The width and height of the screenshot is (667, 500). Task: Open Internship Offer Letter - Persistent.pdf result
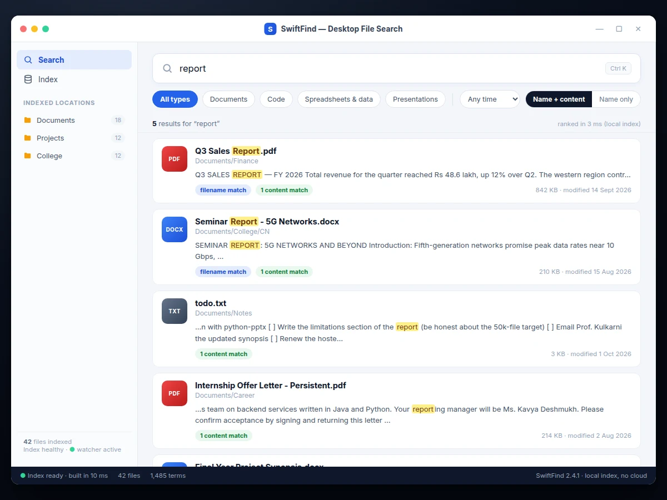point(396,411)
